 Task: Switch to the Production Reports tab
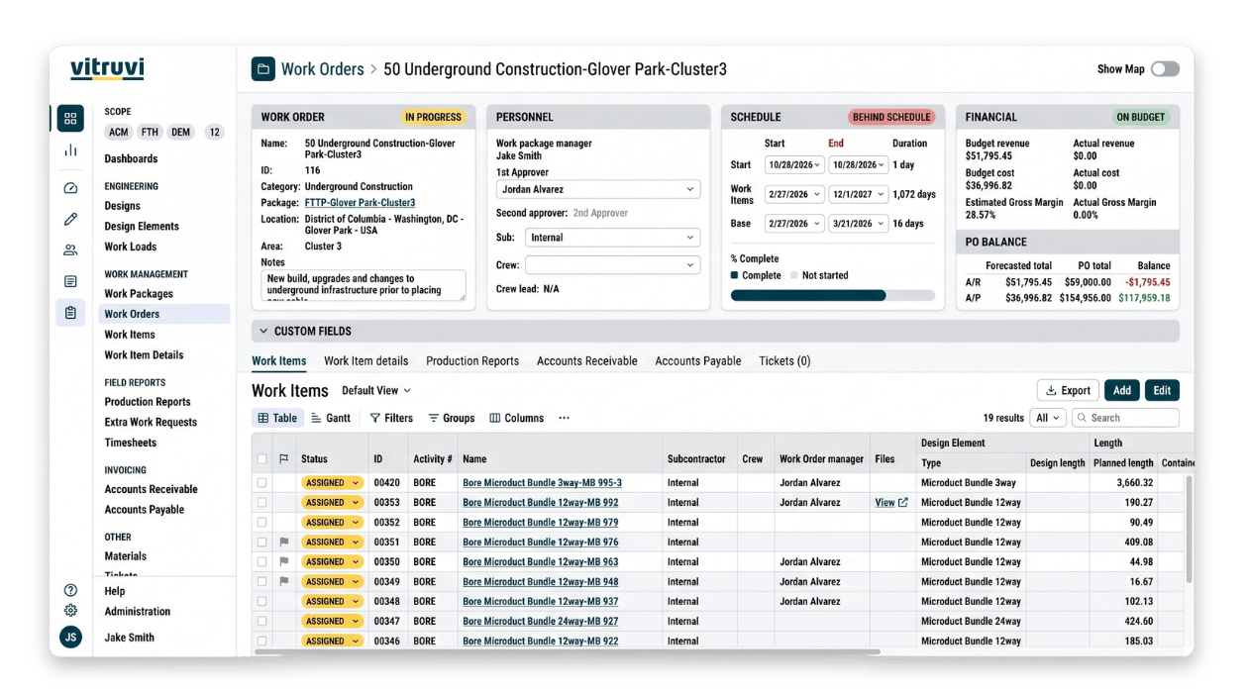(x=472, y=361)
